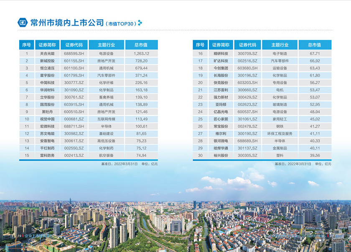This screenshot has width=351, height=252.
Task: Select market value "61.80"
Action: (x=315, y=75)
